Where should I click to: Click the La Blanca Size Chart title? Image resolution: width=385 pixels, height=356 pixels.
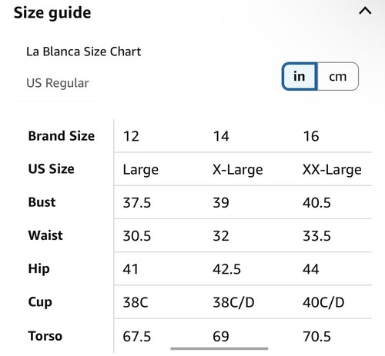[x=84, y=52]
